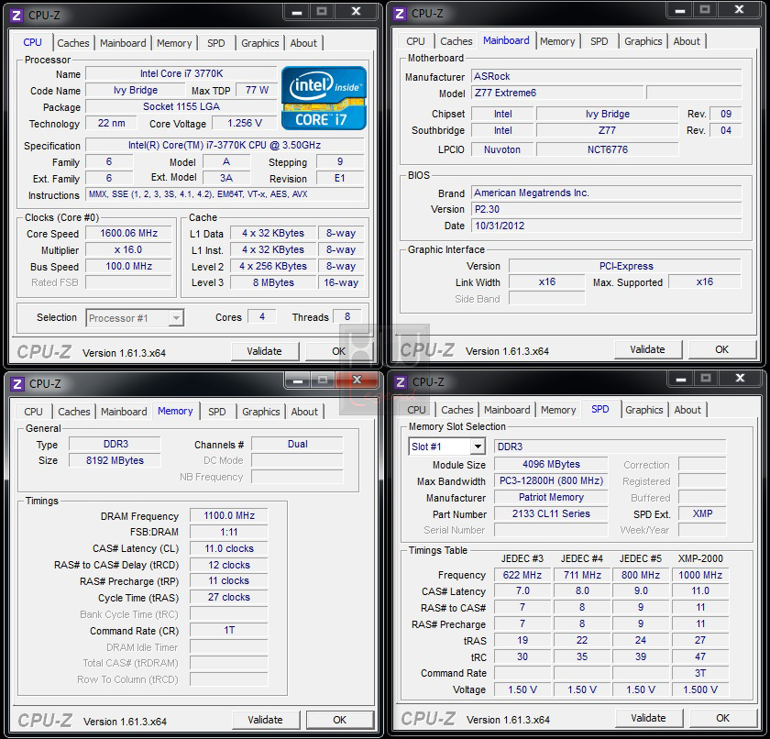Image resolution: width=770 pixels, height=739 pixels.
Task: Click the Intel Core i7 logo
Action: [x=324, y=98]
